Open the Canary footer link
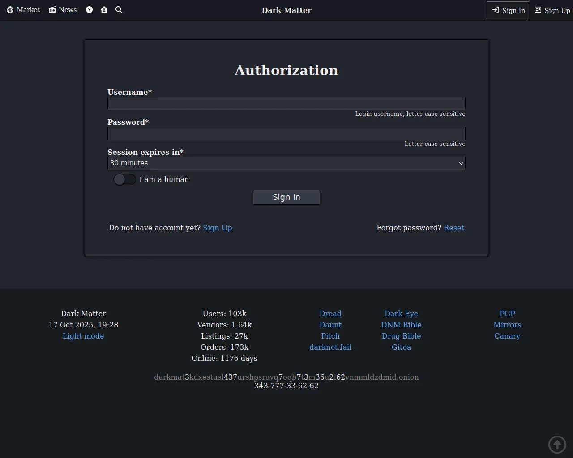This screenshot has width=573, height=458. click(507, 336)
